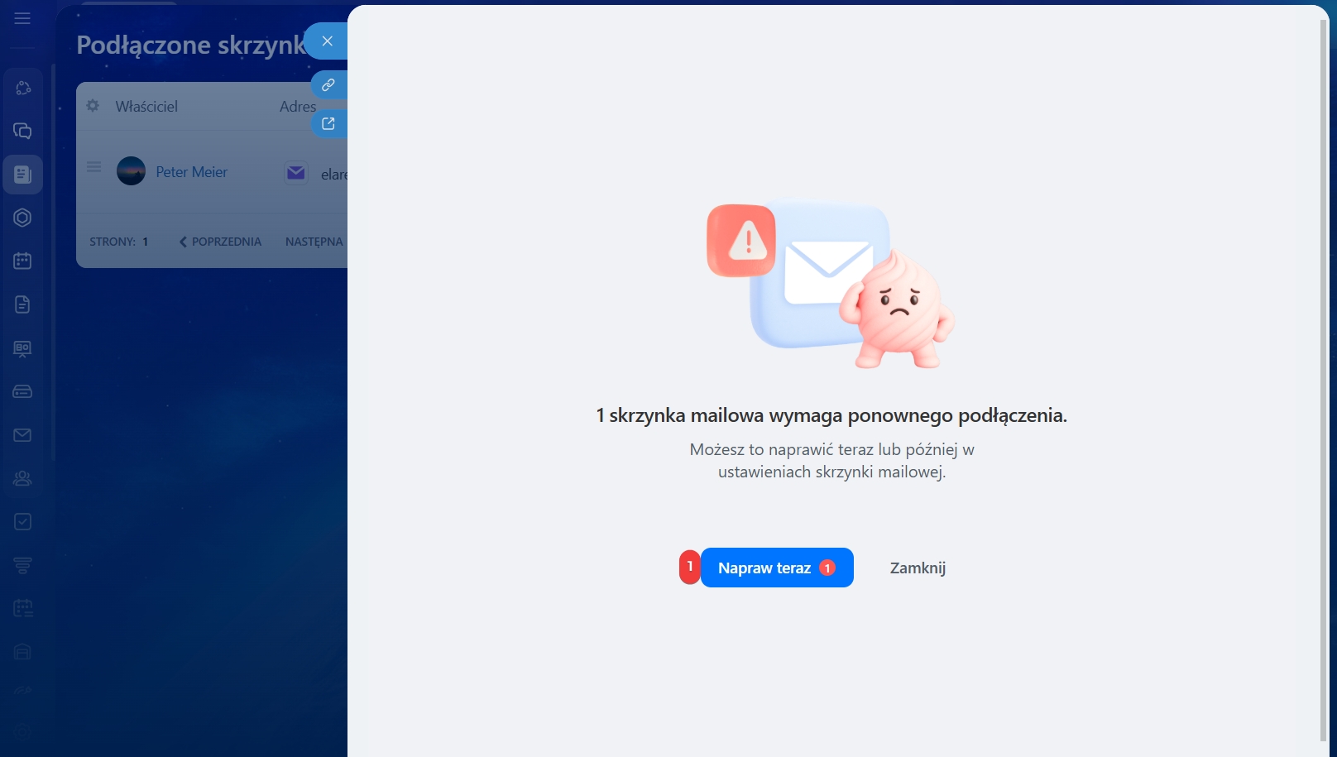Open the Documents icon in sidebar
Screen dimensions: 1337x757
(22, 304)
